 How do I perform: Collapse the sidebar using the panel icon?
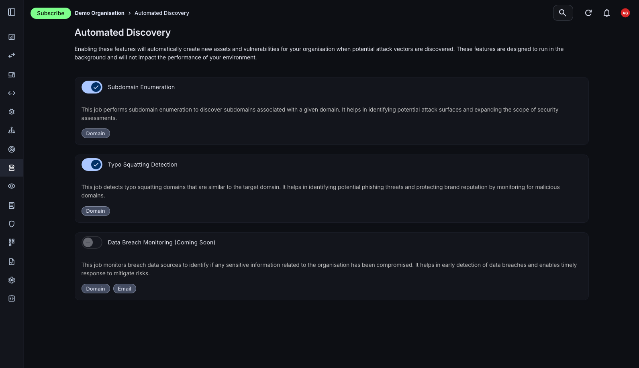coord(12,12)
